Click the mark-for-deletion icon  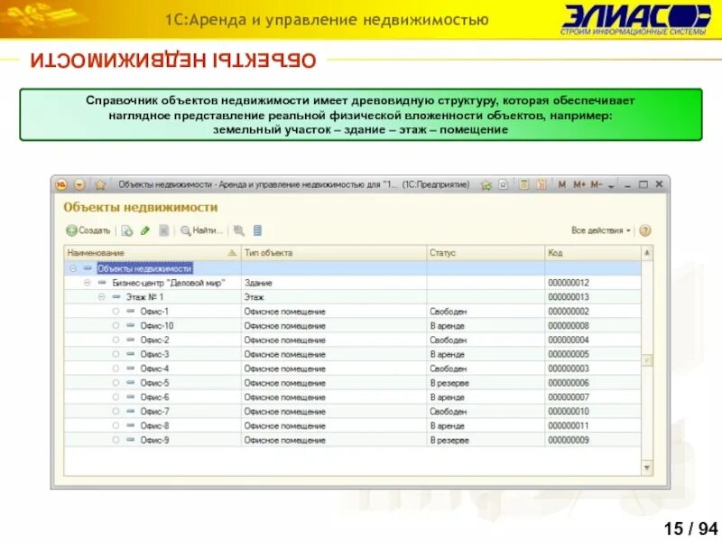click(x=164, y=230)
